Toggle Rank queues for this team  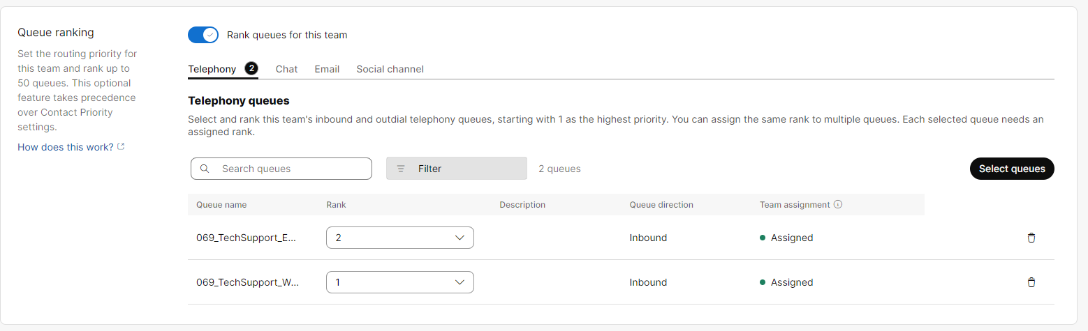[x=203, y=35]
